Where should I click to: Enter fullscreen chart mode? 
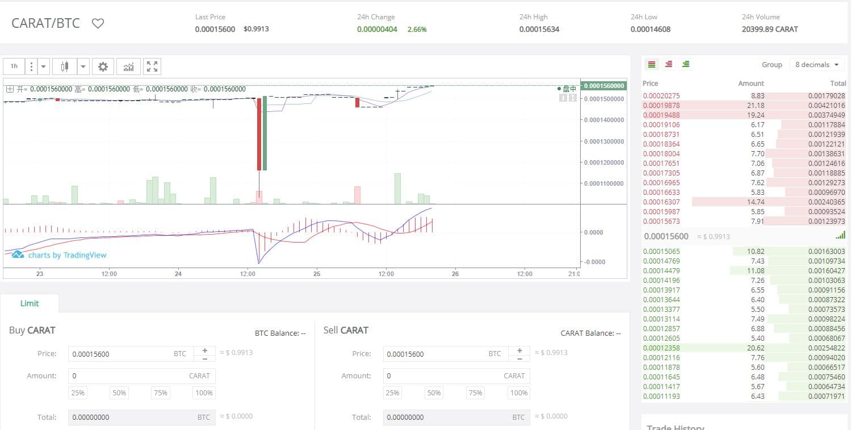tap(152, 66)
